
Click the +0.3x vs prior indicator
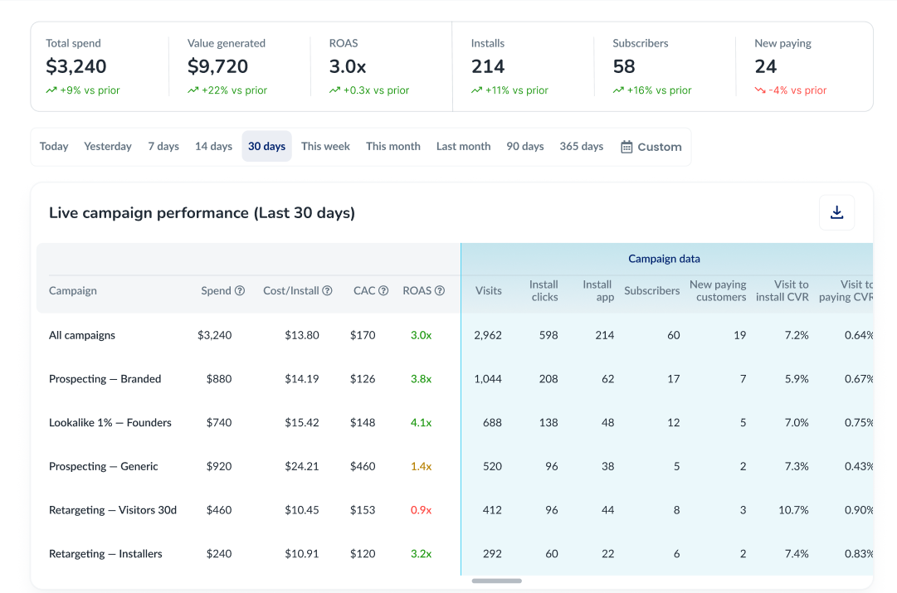point(369,90)
